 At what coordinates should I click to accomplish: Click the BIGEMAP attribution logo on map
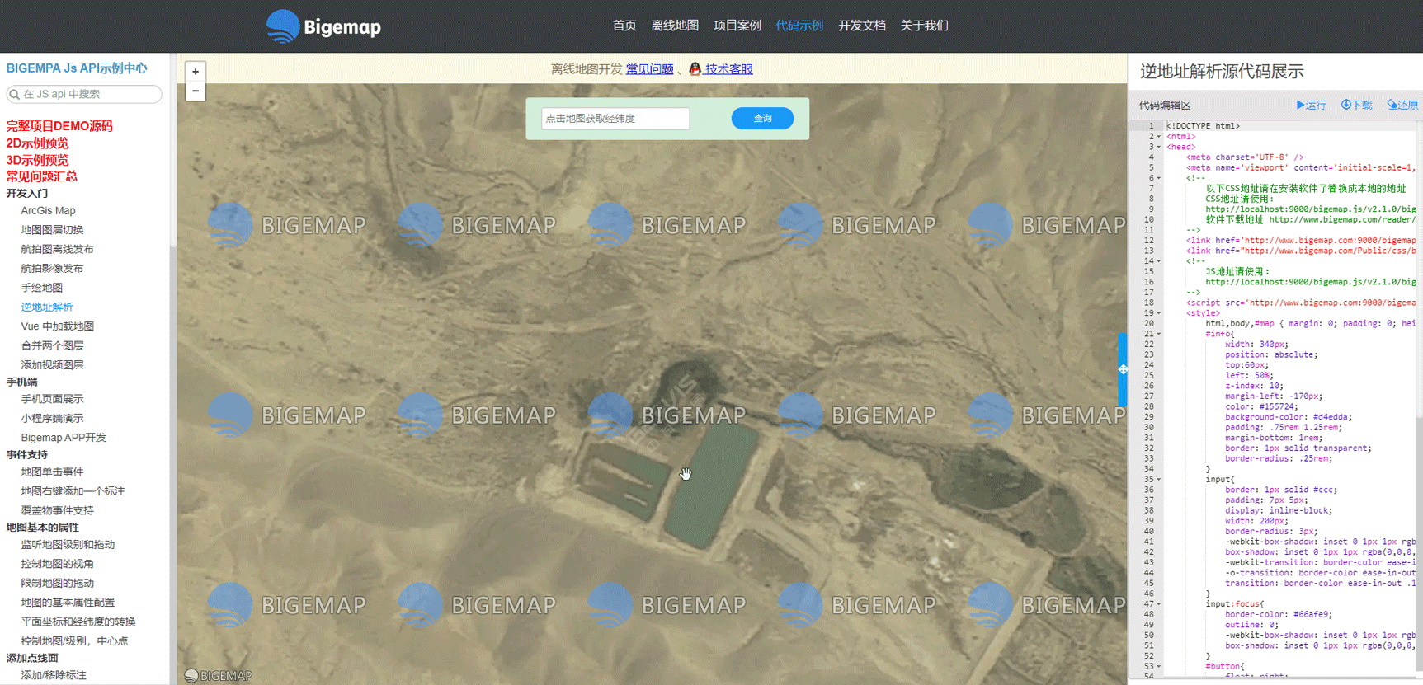[x=219, y=676]
